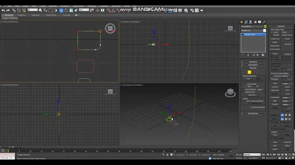Click the Remove Modifier trash icon
The width and height of the screenshot is (295, 165).
click(258, 55)
